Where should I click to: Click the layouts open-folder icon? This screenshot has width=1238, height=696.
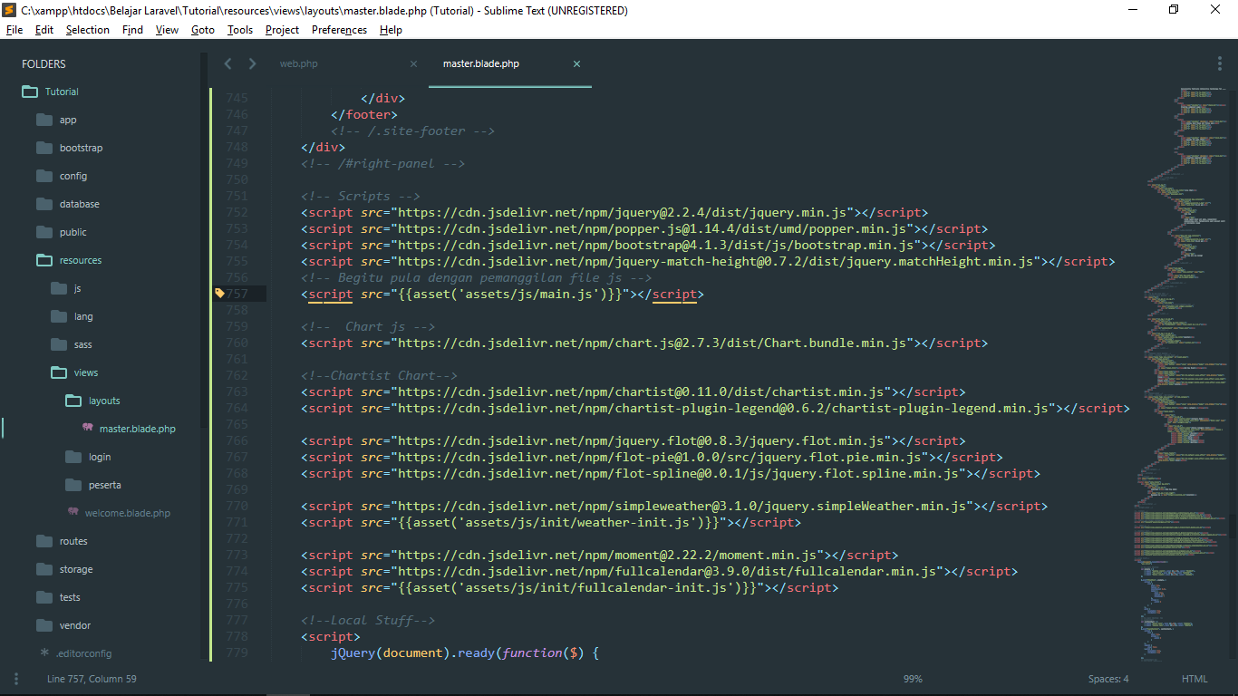(x=73, y=401)
